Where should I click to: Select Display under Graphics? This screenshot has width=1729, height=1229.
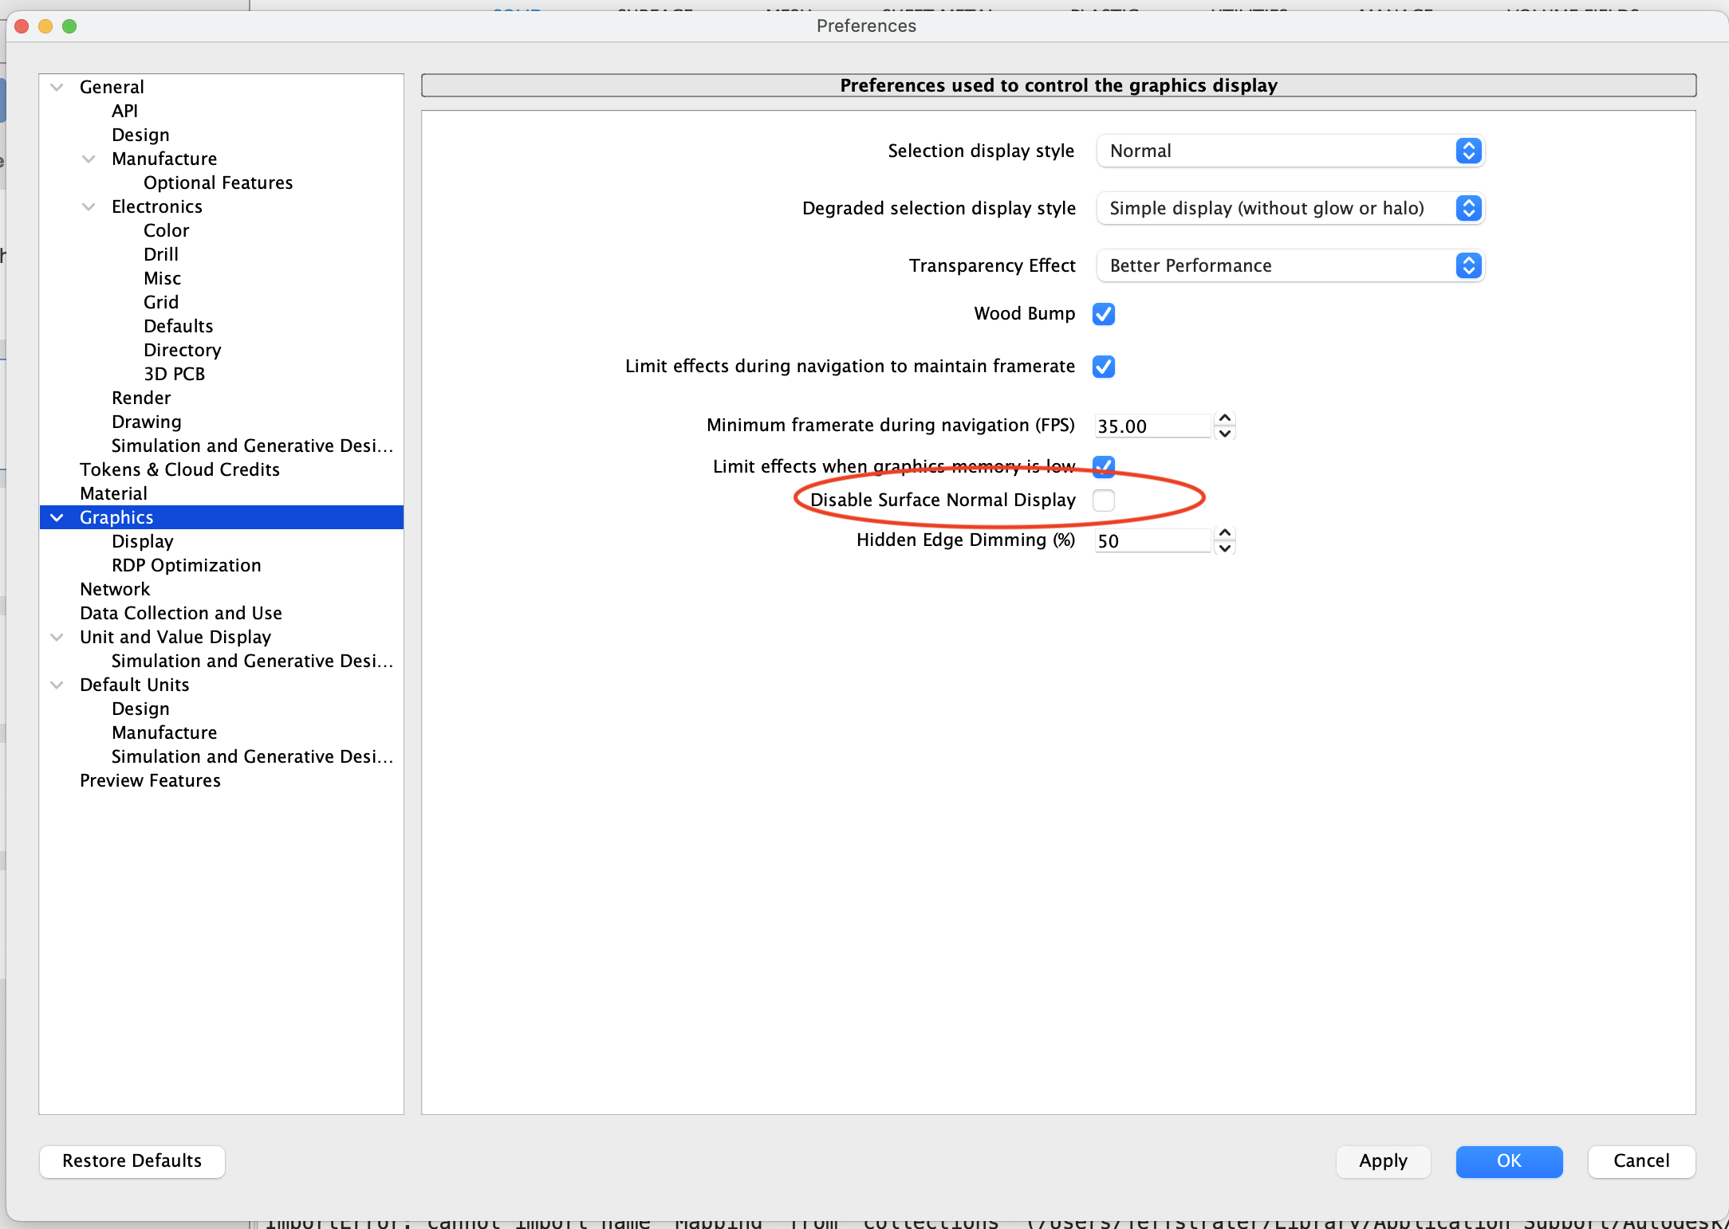pos(142,541)
